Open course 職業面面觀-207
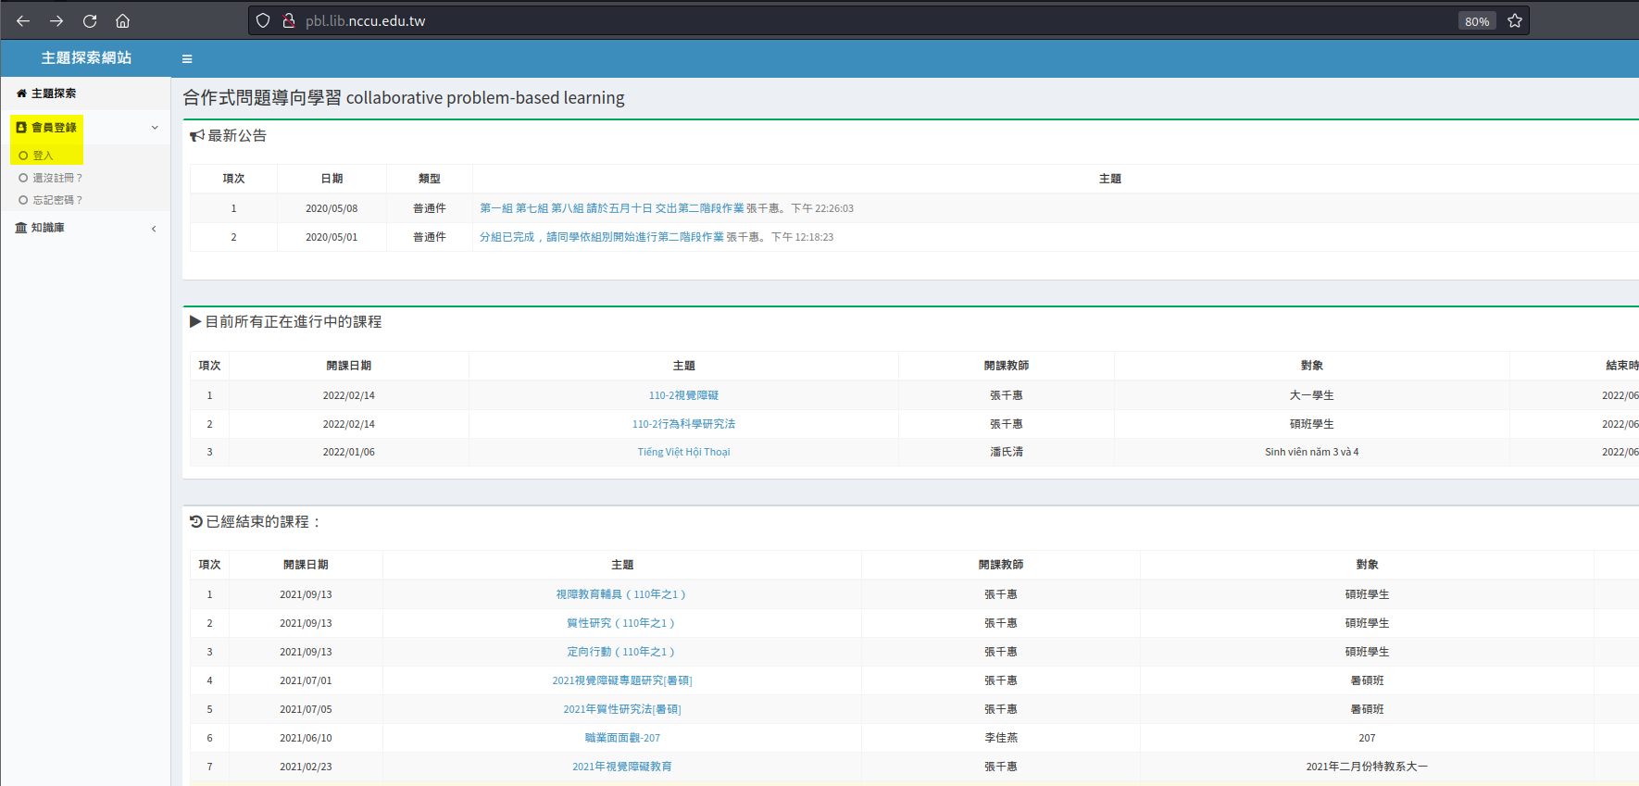This screenshot has height=786, width=1639. coord(622,738)
